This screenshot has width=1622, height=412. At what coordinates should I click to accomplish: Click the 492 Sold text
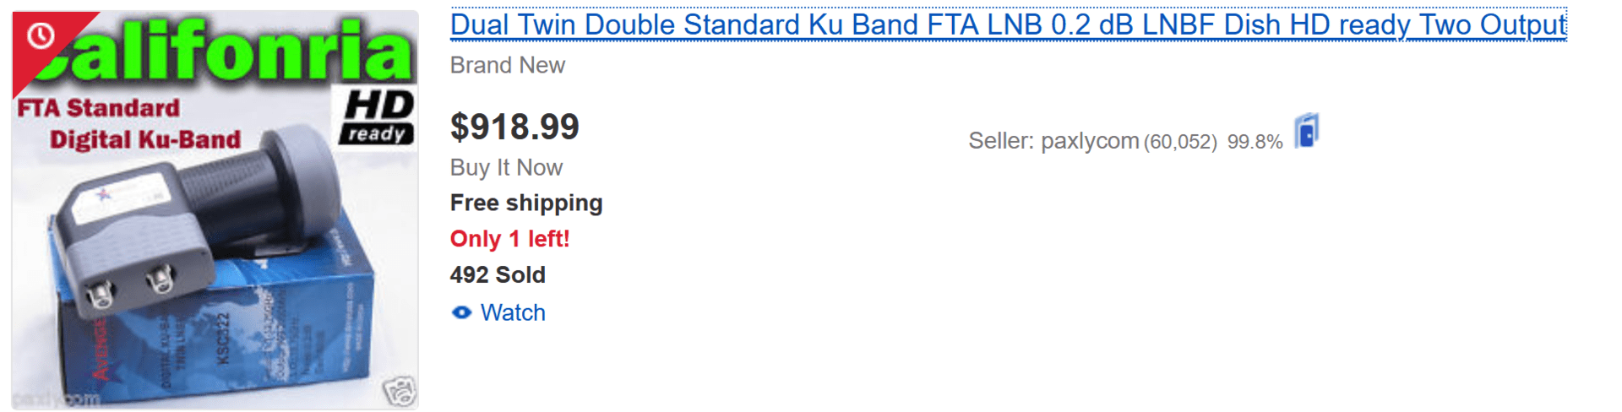tap(498, 275)
